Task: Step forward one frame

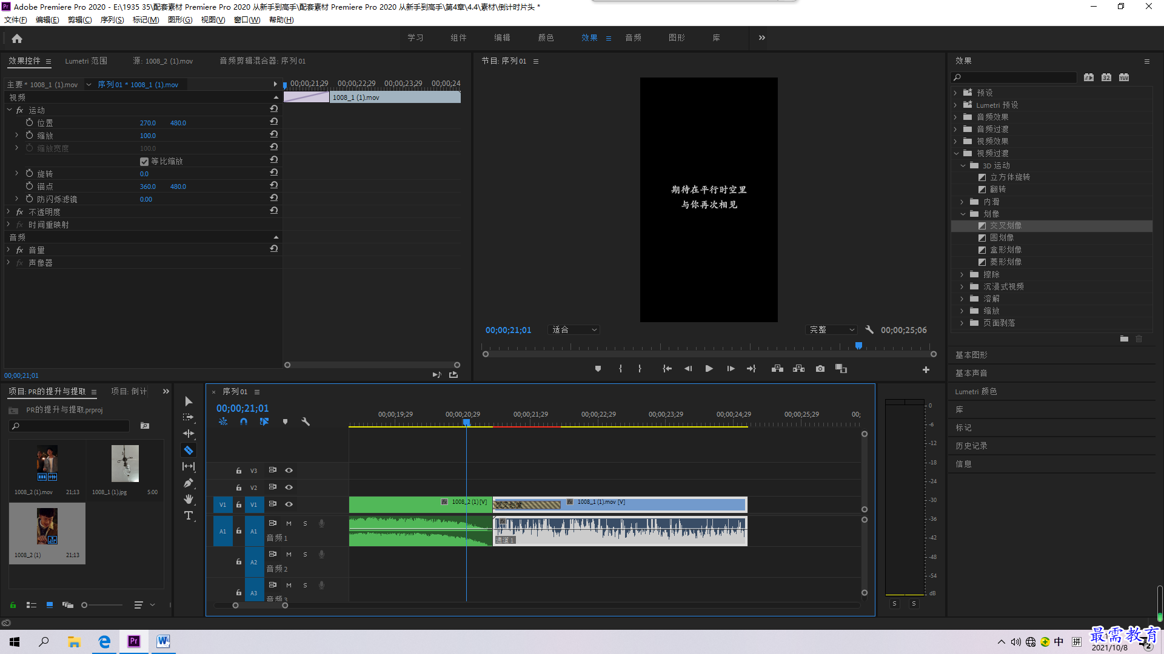Action: (x=731, y=369)
